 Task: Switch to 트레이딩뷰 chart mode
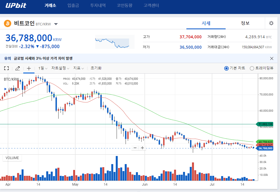click(x=252, y=68)
